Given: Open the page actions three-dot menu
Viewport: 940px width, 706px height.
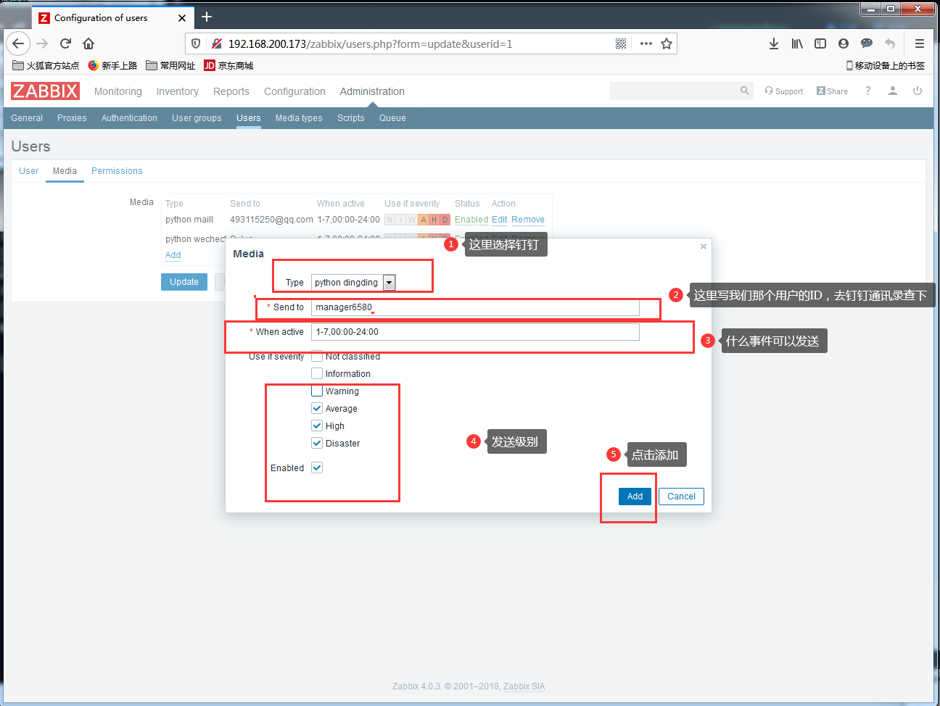Looking at the screenshot, I should (646, 43).
